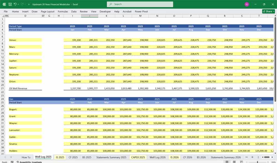Click the sheet tab options dots

point(258,157)
